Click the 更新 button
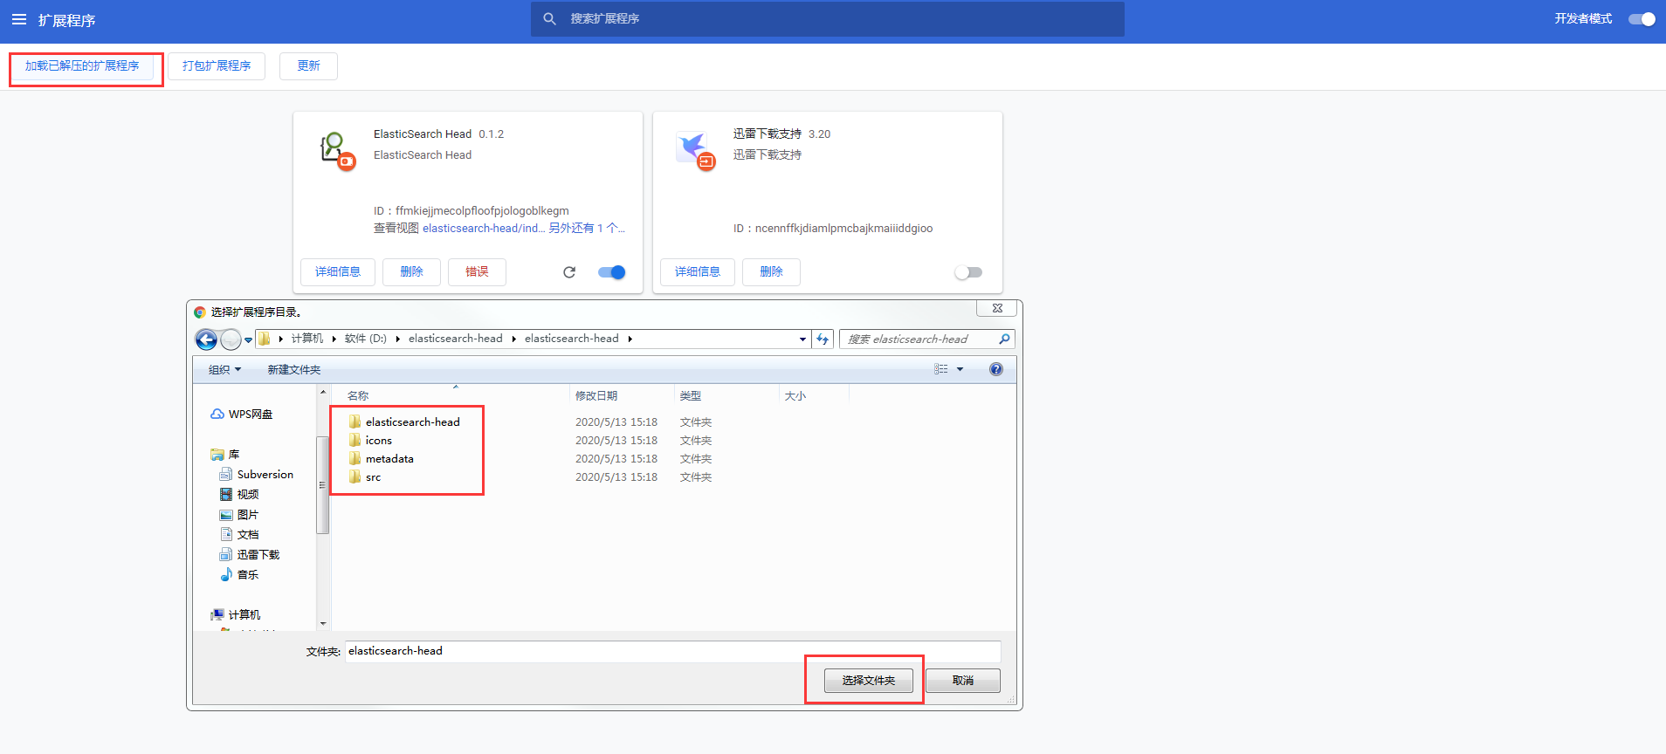This screenshot has height=754, width=1666. [308, 66]
